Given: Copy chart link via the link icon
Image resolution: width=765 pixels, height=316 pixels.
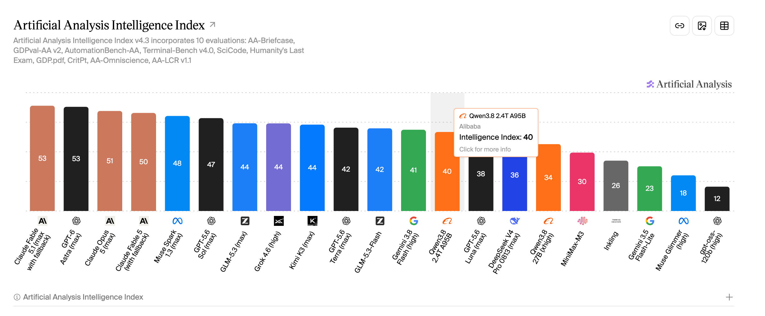Looking at the screenshot, I should 679,26.
